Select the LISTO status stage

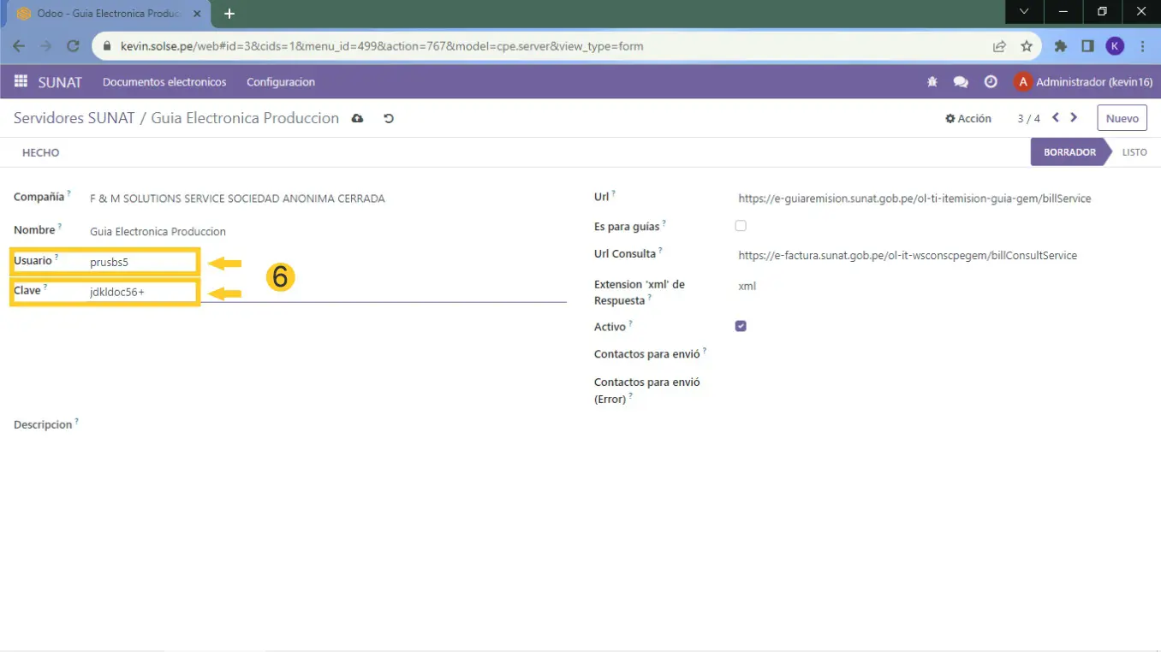click(x=1134, y=152)
